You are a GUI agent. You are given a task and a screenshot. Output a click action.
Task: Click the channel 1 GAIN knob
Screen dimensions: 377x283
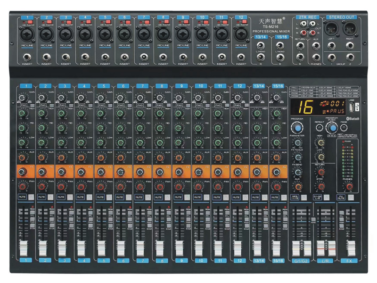(23, 98)
